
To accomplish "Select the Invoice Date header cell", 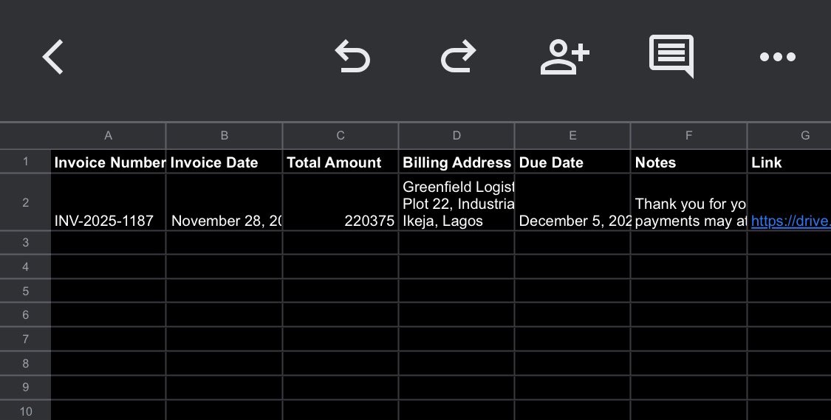I will click(x=224, y=162).
